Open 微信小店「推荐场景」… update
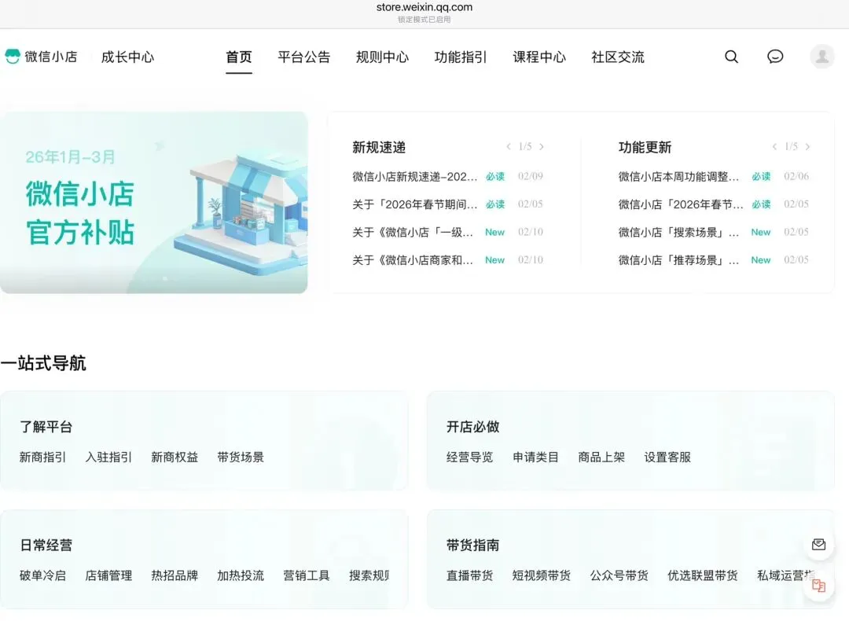Image resolution: width=849 pixels, height=621 pixels. (678, 260)
